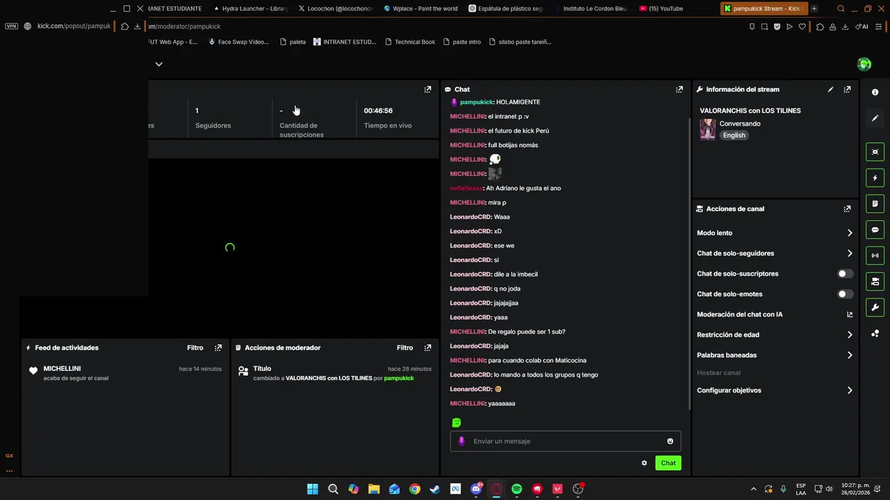The image size is (890, 500).
Task: Click the pencil edit icon in the right sidebar
Action: [x=875, y=118]
